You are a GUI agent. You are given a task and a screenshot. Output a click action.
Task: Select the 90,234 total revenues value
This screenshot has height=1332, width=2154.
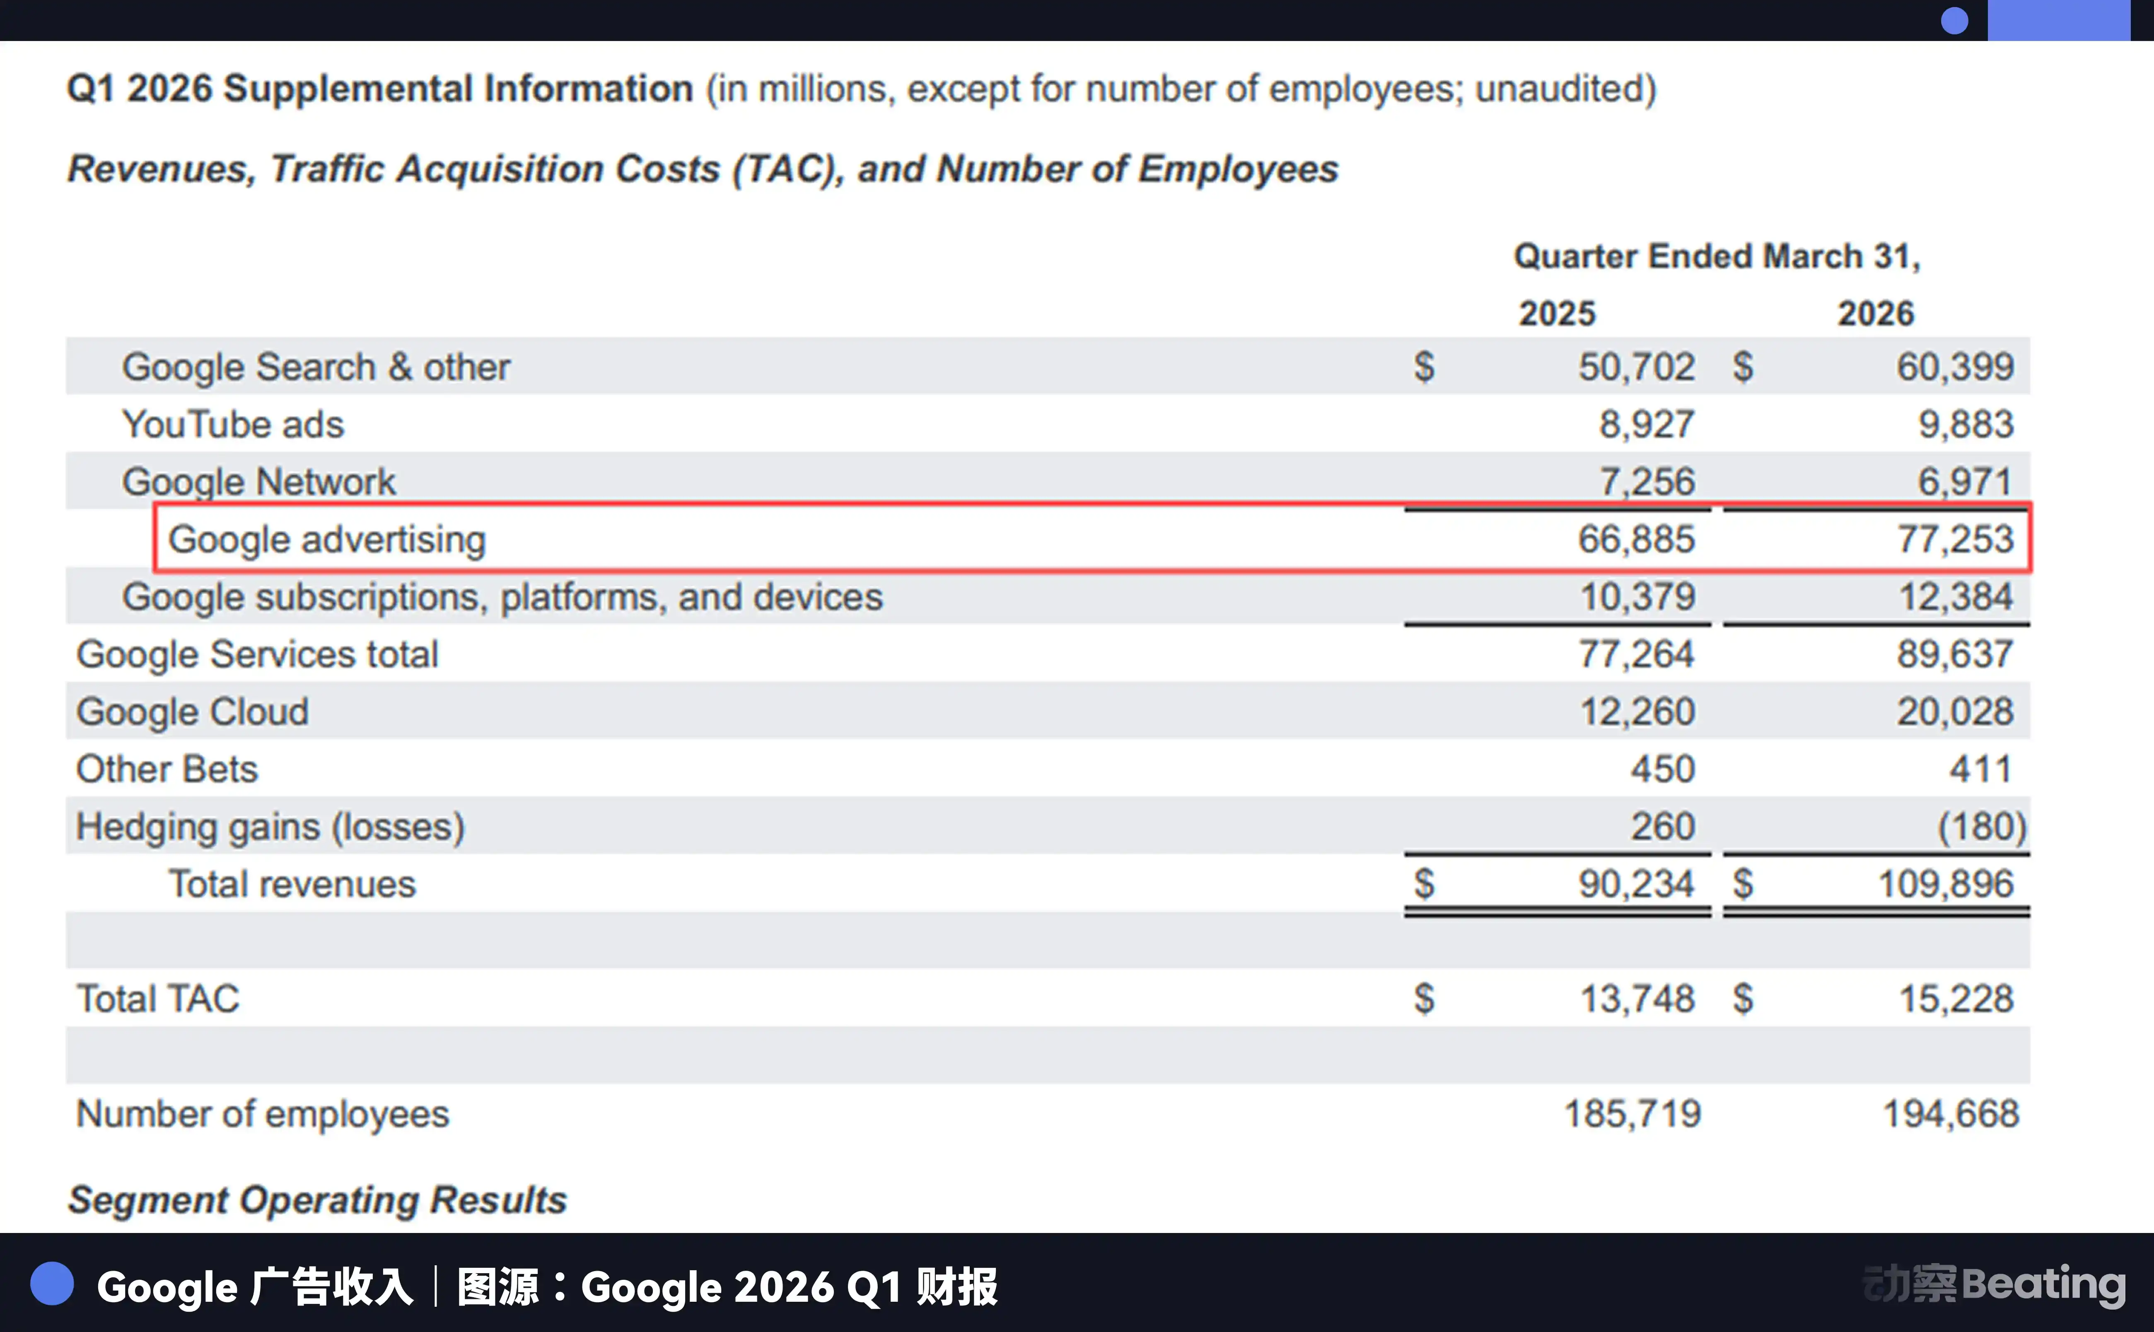pos(1636,884)
